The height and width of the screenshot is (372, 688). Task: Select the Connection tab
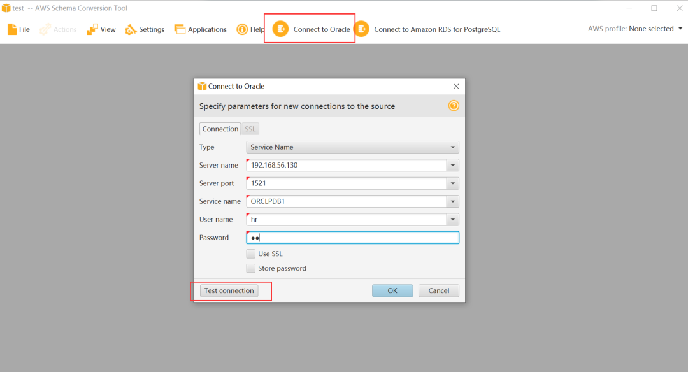point(220,129)
